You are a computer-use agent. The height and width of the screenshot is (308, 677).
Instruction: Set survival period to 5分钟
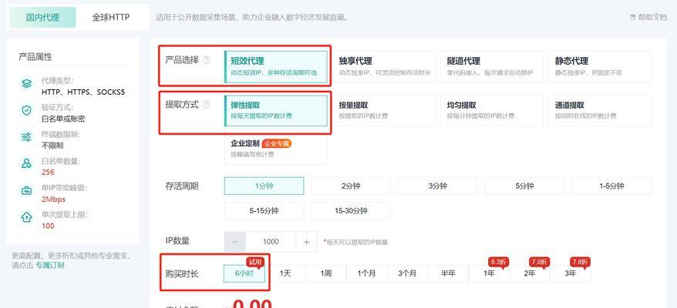click(524, 186)
